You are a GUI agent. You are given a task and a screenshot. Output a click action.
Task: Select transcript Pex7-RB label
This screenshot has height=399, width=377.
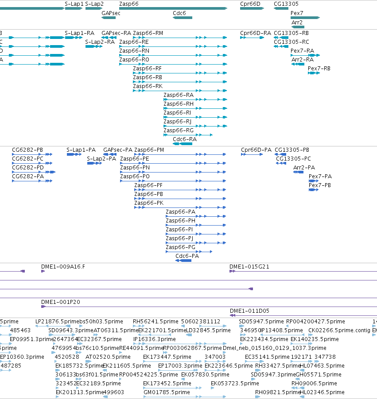(319, 69)
